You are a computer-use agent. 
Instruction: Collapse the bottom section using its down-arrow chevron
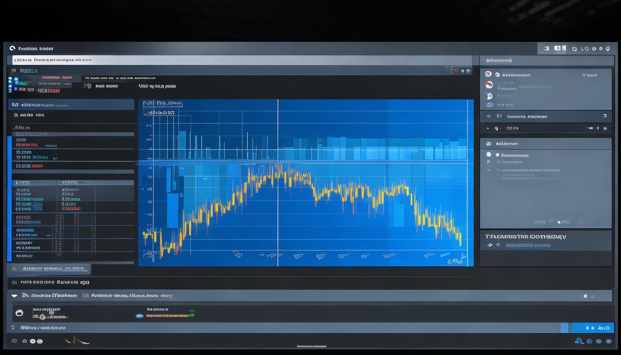(14, 295)
